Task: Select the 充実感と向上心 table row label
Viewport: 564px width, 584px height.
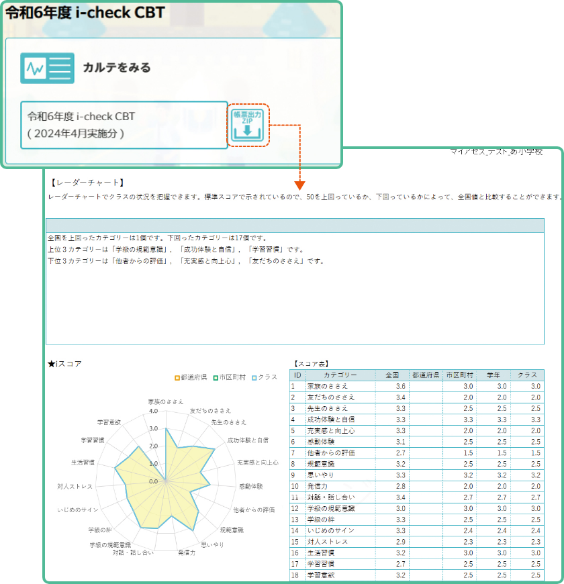Action: pyautogui.click(x=331, y=431)
